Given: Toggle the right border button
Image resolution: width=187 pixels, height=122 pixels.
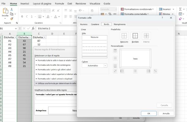Looking at the screenshot, I should click(x=148, y=71).
